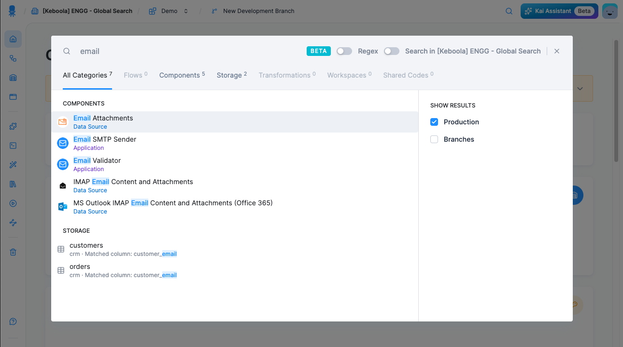Open the Email Attachments result

pos(235,122)
